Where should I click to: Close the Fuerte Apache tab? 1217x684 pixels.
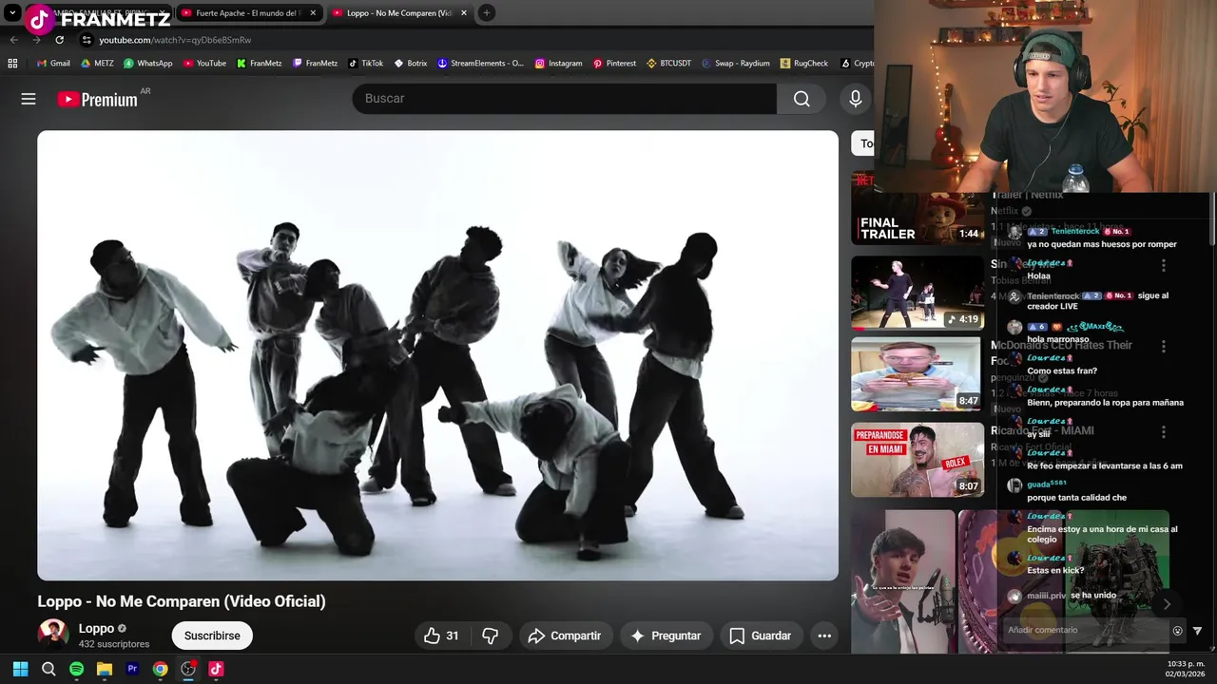coord(313,13)
